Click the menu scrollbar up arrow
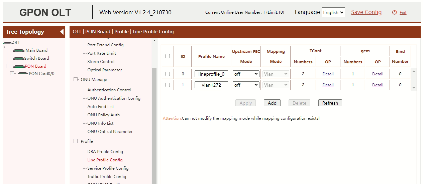The image size is (423, 184). click(x=154, y=41)
